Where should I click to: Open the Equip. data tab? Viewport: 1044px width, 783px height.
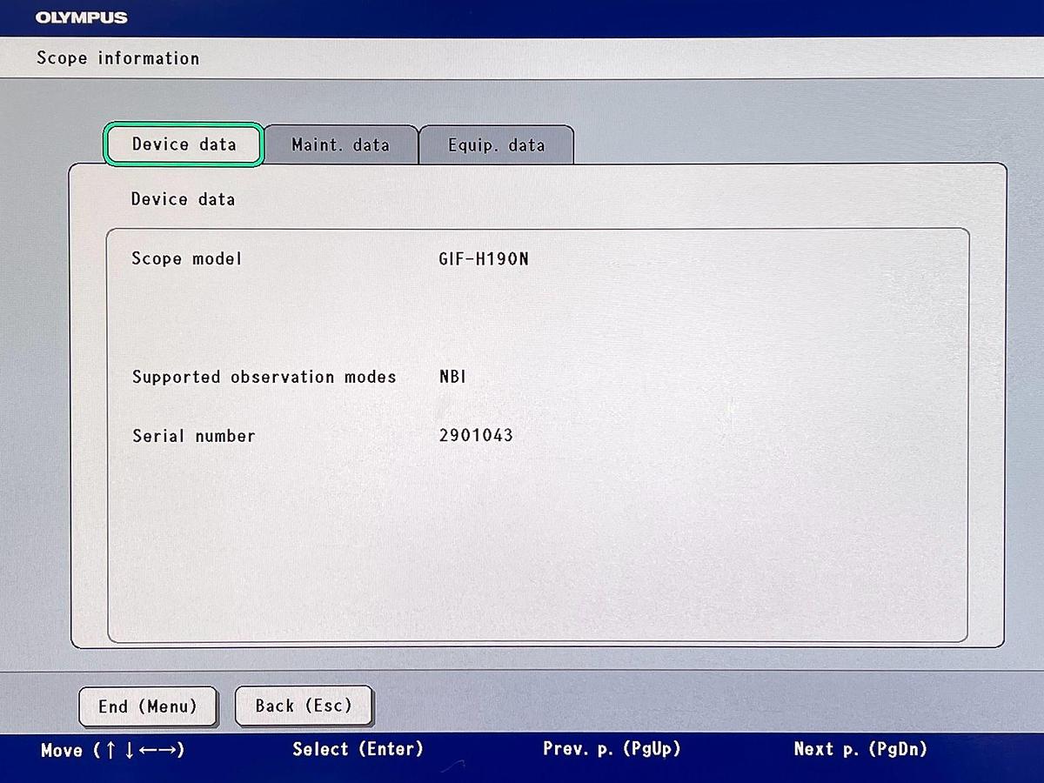(x=496, y=145)
